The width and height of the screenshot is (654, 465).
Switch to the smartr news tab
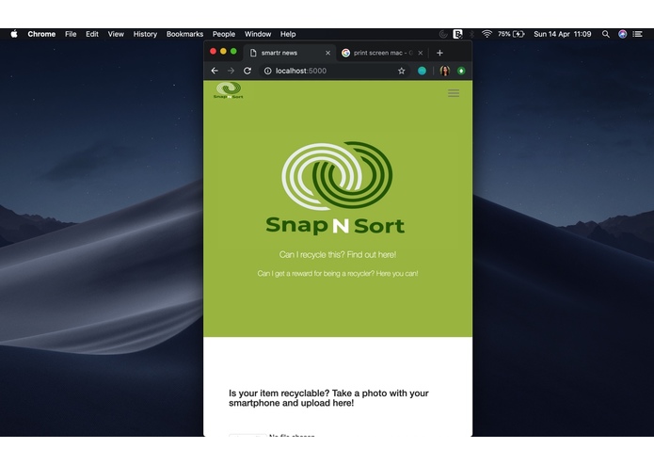click(289, 53)
